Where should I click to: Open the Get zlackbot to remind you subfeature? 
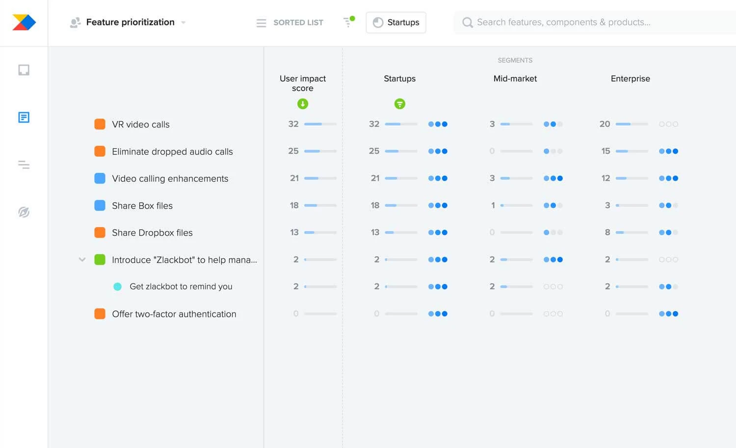(181, 286)
